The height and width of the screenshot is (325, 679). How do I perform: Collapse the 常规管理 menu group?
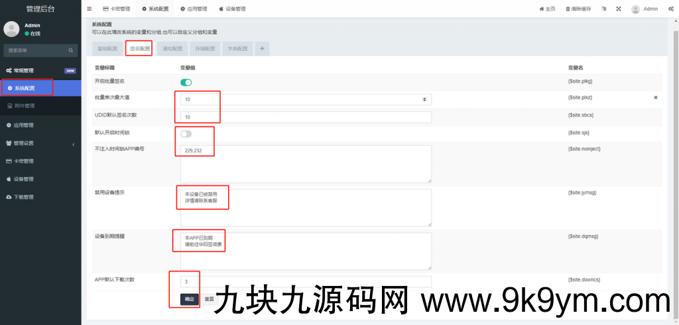tap(40, 70)
